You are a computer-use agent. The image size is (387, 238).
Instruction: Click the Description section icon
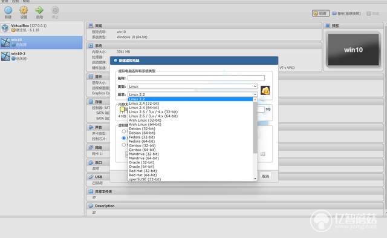click(x=91, y=206)
